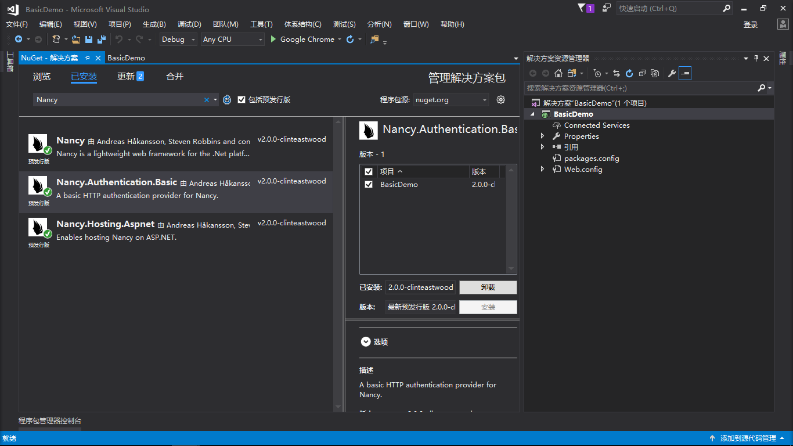
Task: Switch to the 更新 tab
Action: coord(131,77)
